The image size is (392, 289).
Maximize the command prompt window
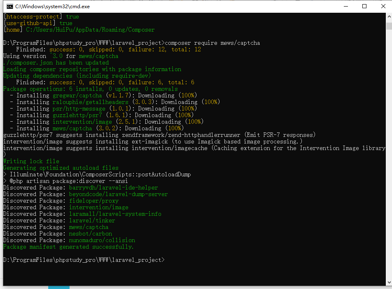(x=364, y=6)
